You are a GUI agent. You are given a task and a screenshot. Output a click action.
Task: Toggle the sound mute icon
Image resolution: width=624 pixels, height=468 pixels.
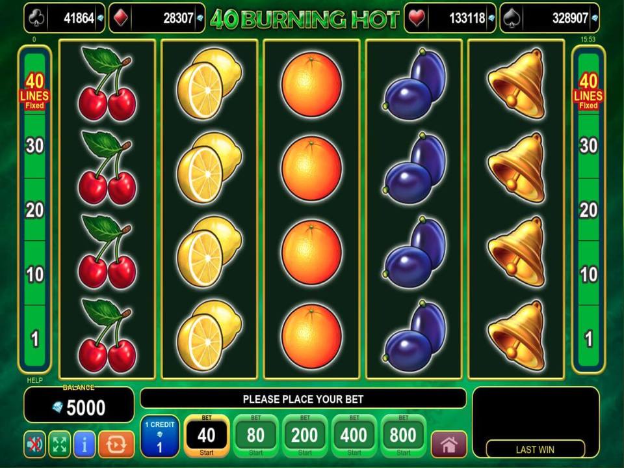[x=34, y=444]
